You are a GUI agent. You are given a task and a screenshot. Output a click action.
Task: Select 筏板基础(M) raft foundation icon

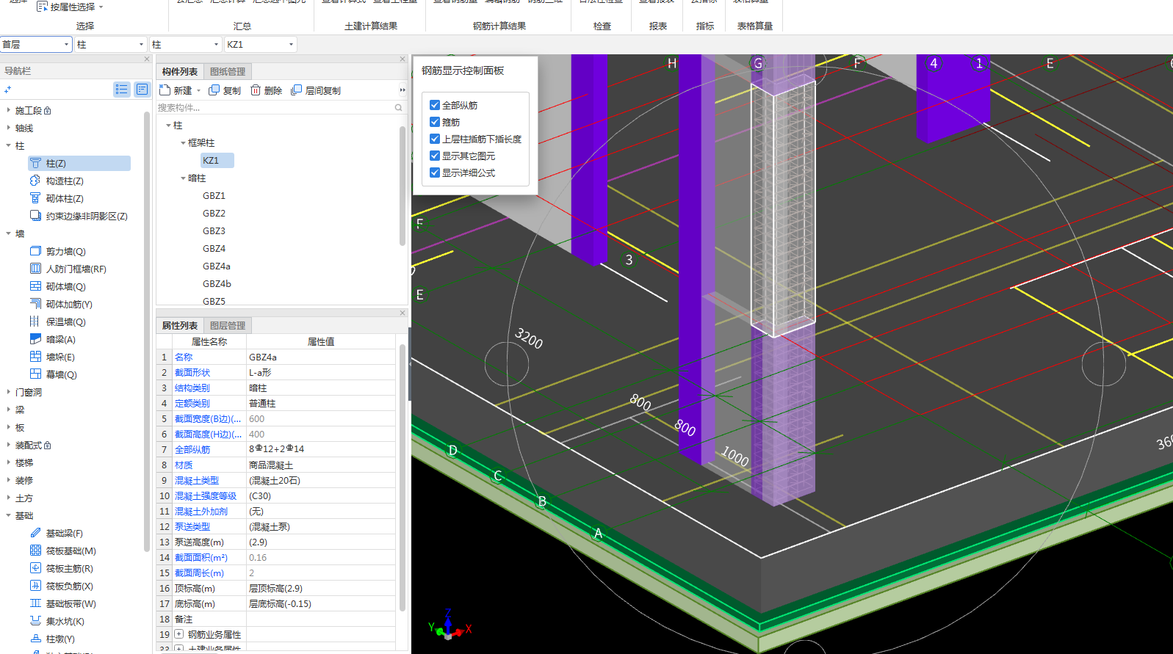35,551
